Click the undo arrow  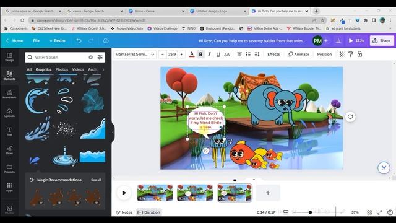pyautogui.click(x=79, y=40)
